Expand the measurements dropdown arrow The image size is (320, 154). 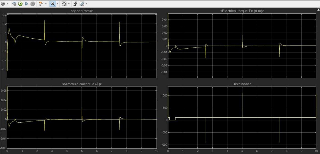(86, 4)
